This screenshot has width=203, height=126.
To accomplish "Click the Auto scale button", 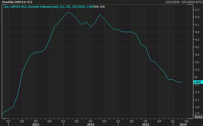I will [198, 117].
